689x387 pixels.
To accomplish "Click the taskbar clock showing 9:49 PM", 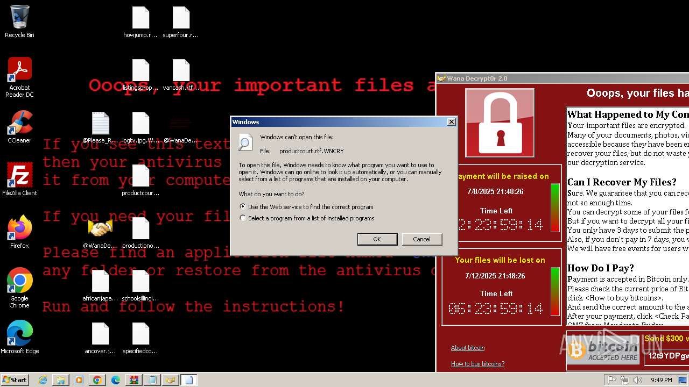I will (x=662, y=380).
